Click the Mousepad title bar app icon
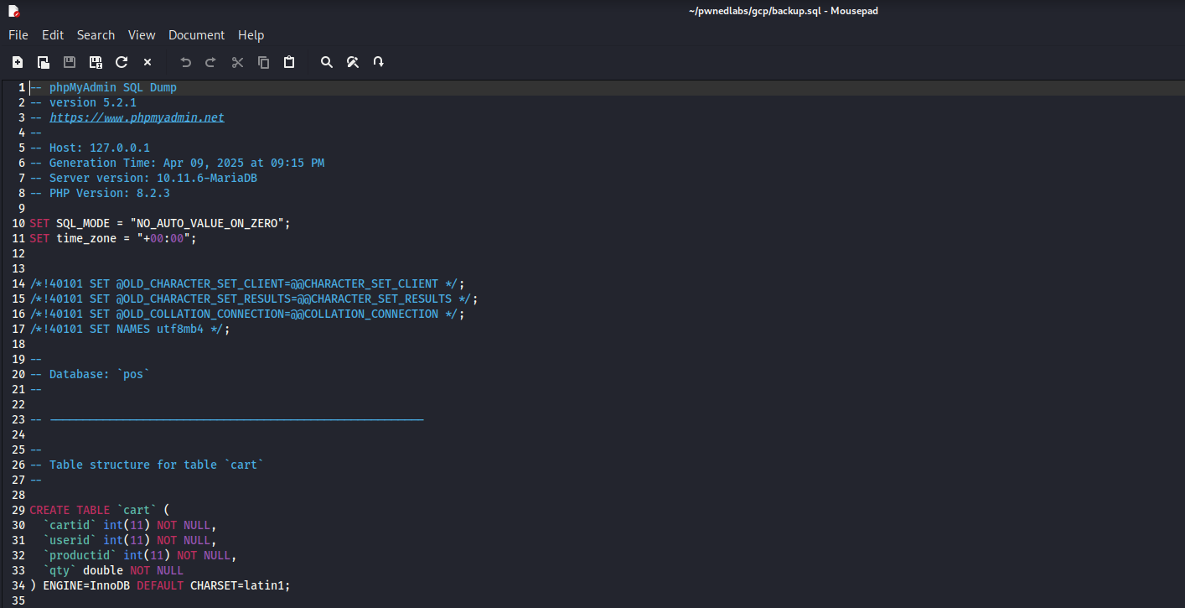The width and height of the screenshot is (1185, 608). pos(13,11)
